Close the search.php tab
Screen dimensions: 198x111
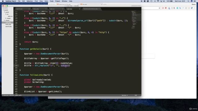pos(29,9)
